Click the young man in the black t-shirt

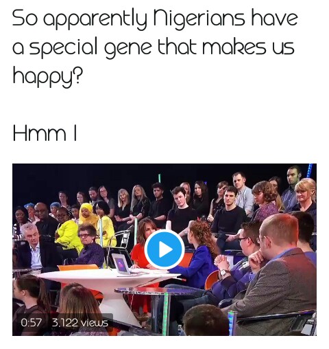tap(180, 211)
